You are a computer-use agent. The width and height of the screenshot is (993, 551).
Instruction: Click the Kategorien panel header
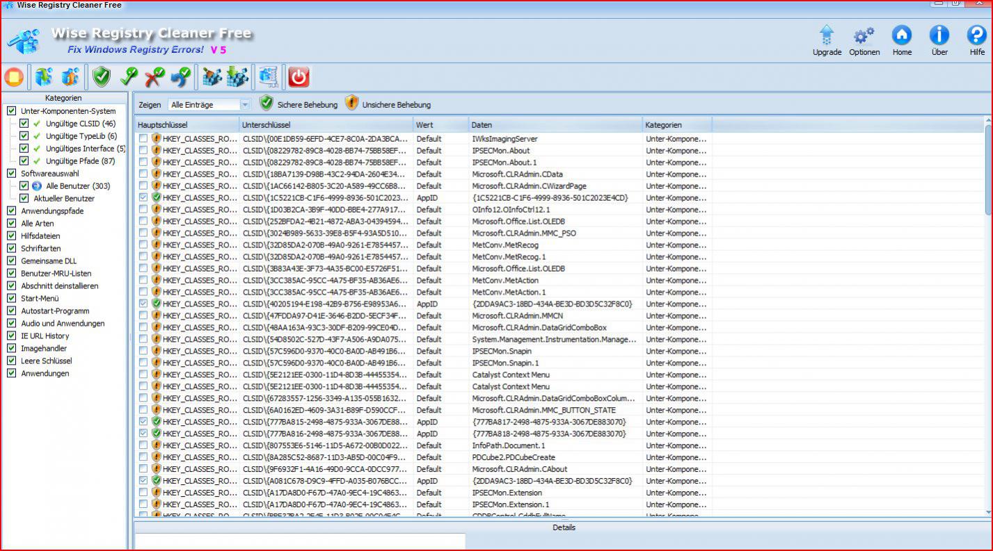pos(63,98)
